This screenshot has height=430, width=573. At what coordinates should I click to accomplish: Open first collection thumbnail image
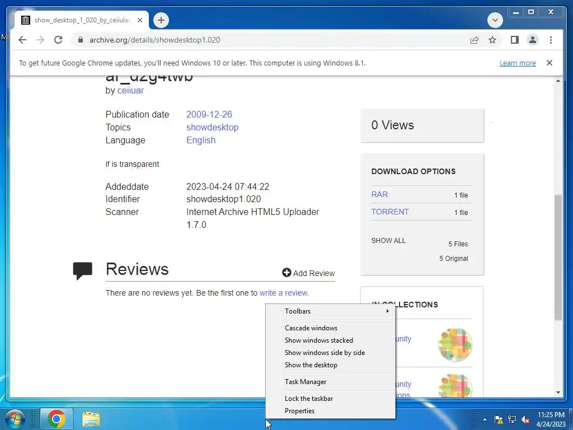[x=454, y=344]
